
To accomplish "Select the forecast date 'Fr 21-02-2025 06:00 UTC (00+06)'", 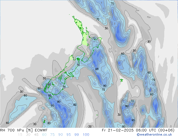I will pos(138,130).
